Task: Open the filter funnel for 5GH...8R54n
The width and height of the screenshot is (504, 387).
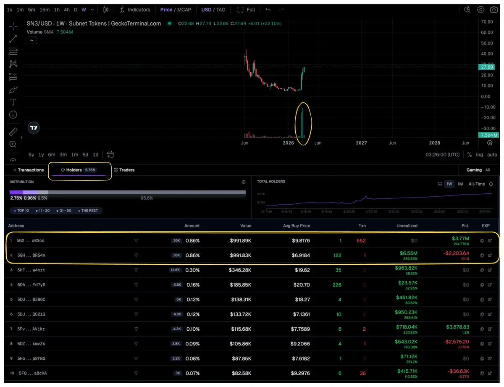Action: pyautogui.click(x=136, y=255)
